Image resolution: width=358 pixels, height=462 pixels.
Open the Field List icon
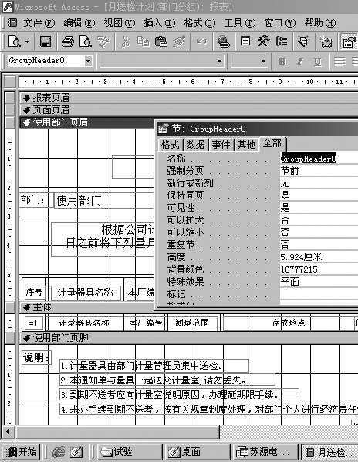point(245,42)
